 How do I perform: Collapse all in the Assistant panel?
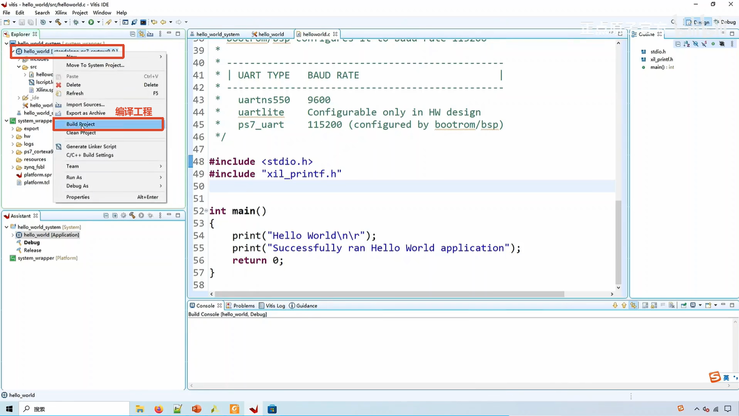click(x=106, y=215)
